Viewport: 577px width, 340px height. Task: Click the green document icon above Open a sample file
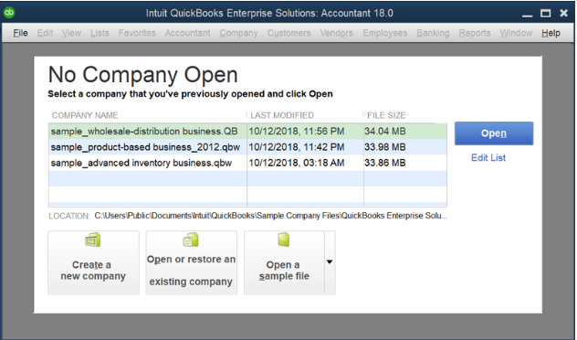pyautogui.click(x=284, y=239)
